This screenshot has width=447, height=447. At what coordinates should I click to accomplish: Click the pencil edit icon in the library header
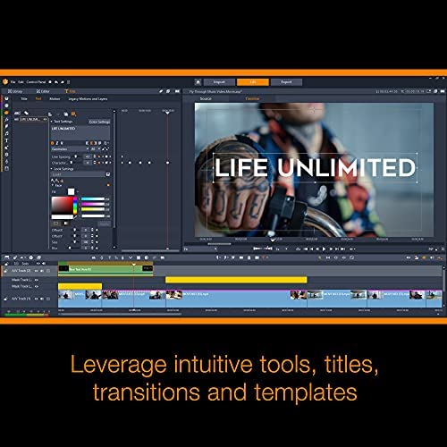click(161, 91)
